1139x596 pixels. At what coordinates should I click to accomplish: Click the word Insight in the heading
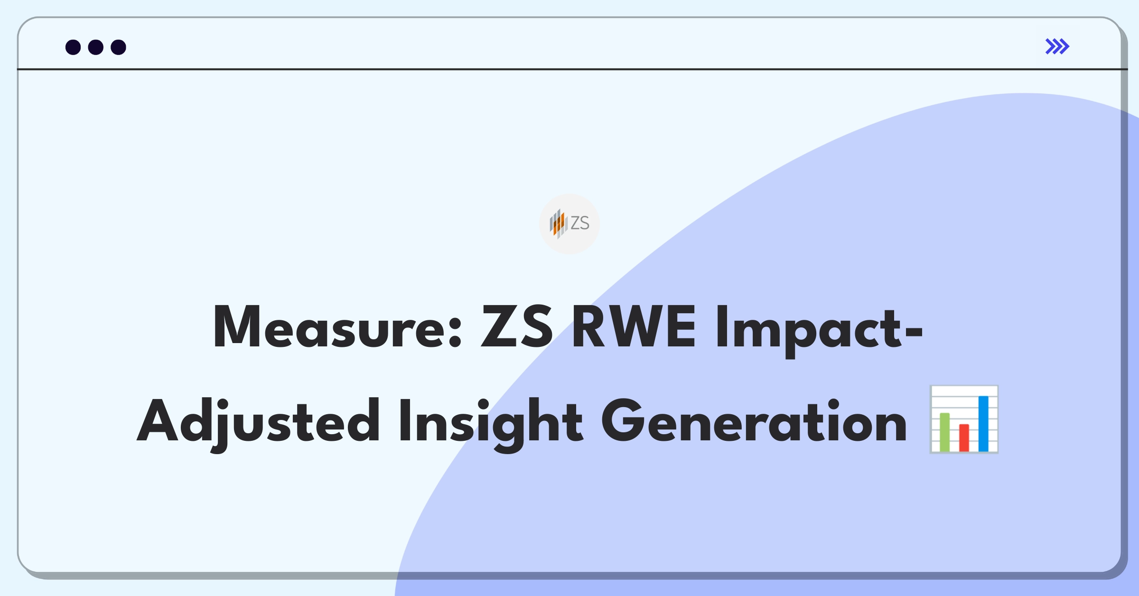click(x=491, y=424)
